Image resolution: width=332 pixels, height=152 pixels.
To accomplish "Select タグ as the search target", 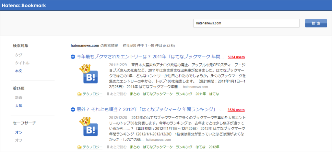I will click(18, 55).
